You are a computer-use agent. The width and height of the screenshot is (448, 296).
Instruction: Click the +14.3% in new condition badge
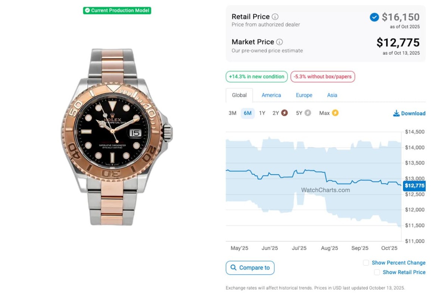(x=256, y=77)
